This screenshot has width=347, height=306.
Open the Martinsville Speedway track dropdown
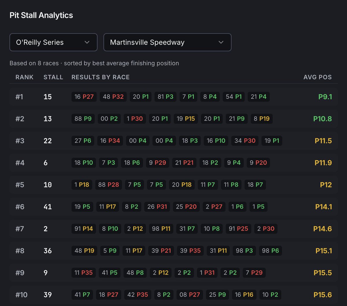[167, 42]
